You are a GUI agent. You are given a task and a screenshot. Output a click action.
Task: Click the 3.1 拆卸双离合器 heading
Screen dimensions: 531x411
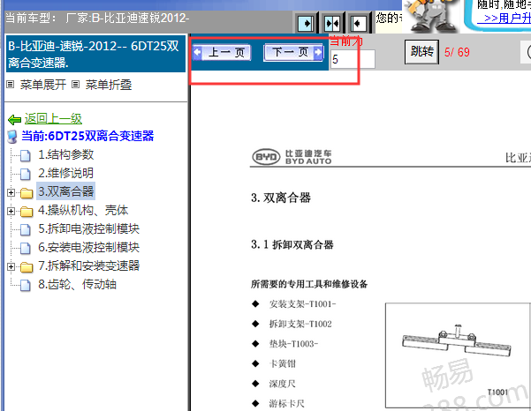[x=292, y=244]
